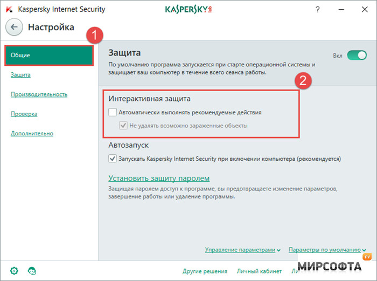
Task: Go back using the arrow button
Action: click(x=14, y=27)
